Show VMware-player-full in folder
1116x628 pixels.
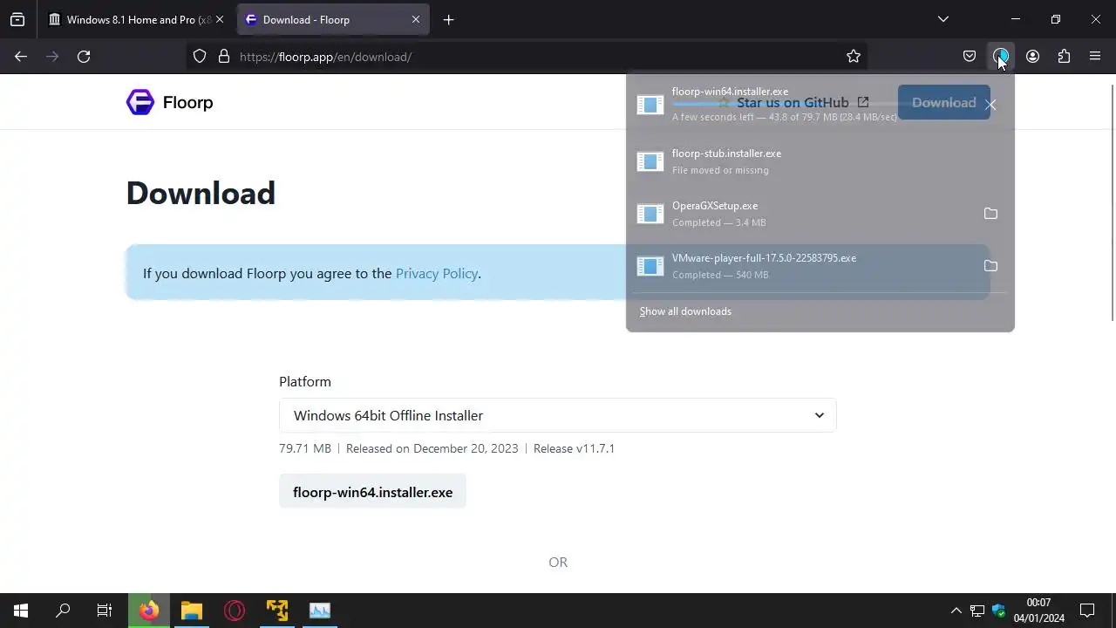[x=990, y=266]
